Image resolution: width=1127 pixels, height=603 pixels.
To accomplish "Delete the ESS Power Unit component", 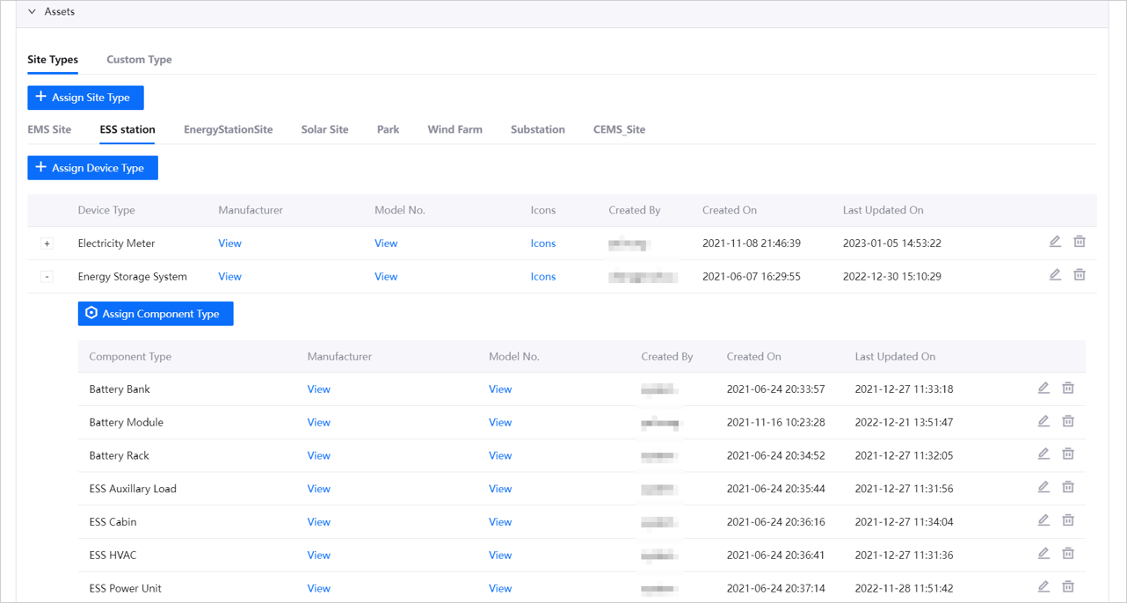I will 1068,586.
